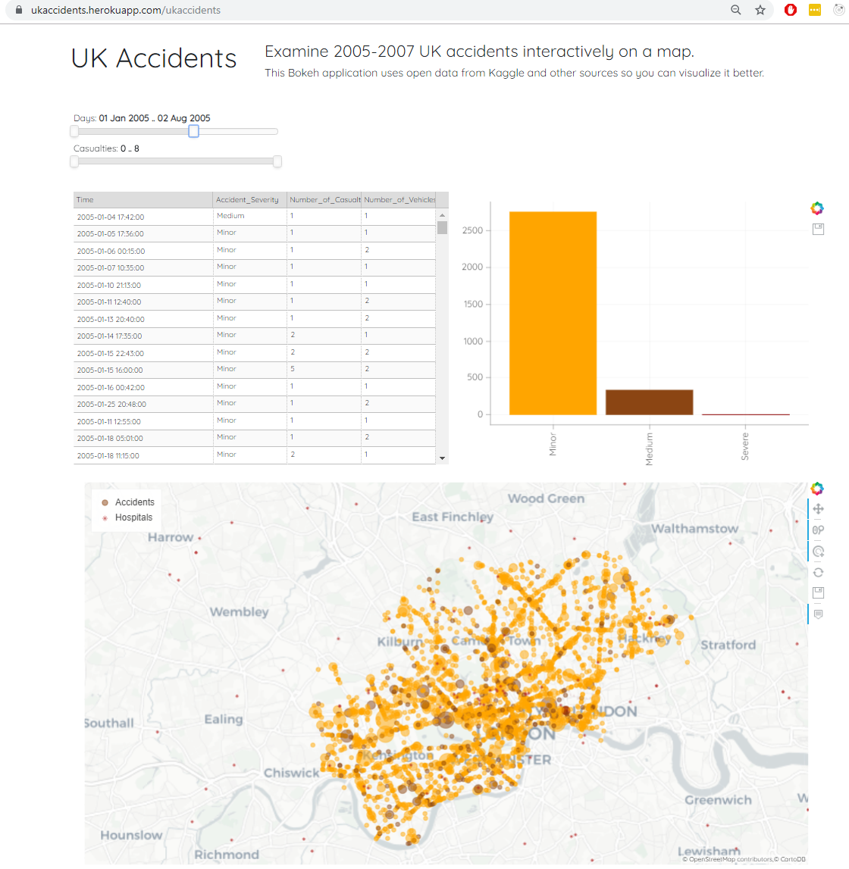The image size is (849, 869).
Task: Click the brown Medium bar in the chart
Action: [650, 402]
